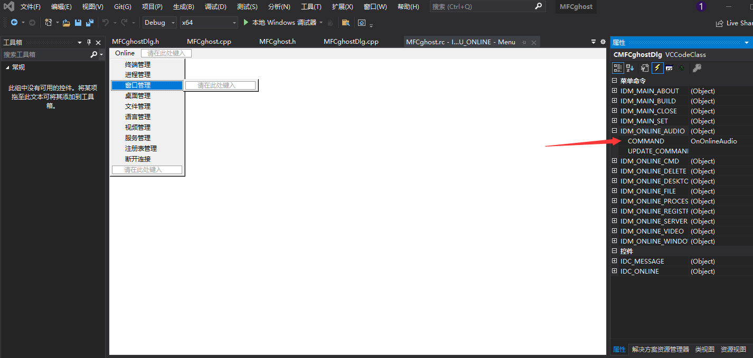Click the search magnifier icon in top search box
Screen dimensions: 753x358
[x=538, y=6]
